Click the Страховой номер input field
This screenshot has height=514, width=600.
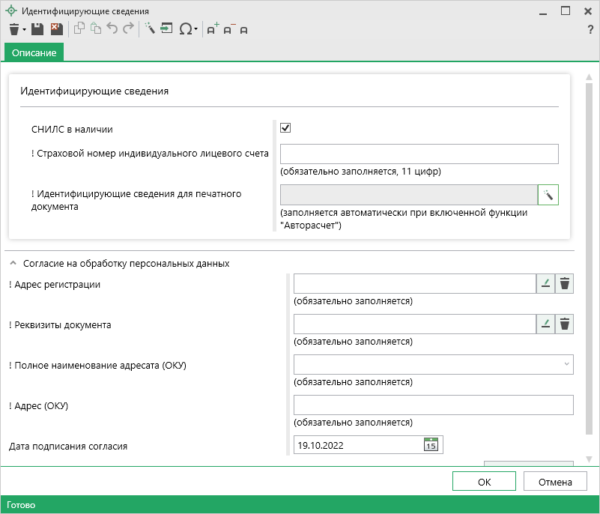[x=419, y=154]
